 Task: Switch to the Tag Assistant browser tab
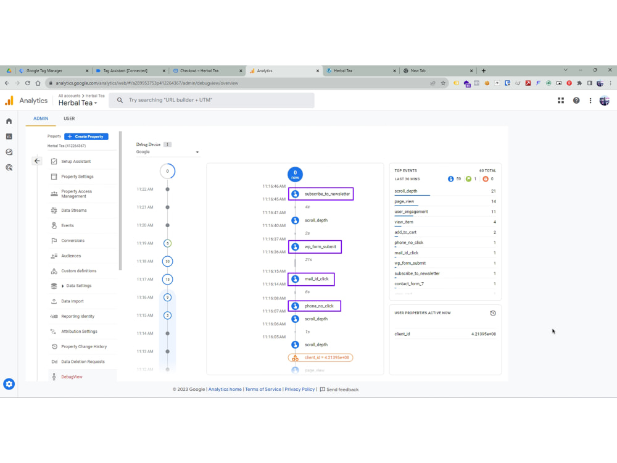[x=126, y=70]
